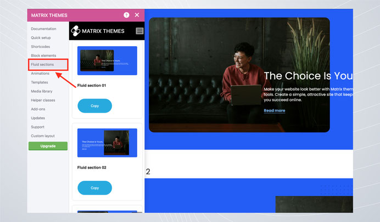Viewport: 380px width, 222px height.
Task: Click the Matrix Themes pill logo
Action: [x=75, y=31]
